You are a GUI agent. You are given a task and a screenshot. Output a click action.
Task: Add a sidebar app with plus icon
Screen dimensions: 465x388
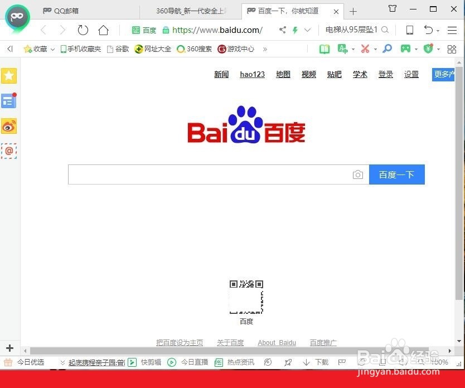[10, 348]
